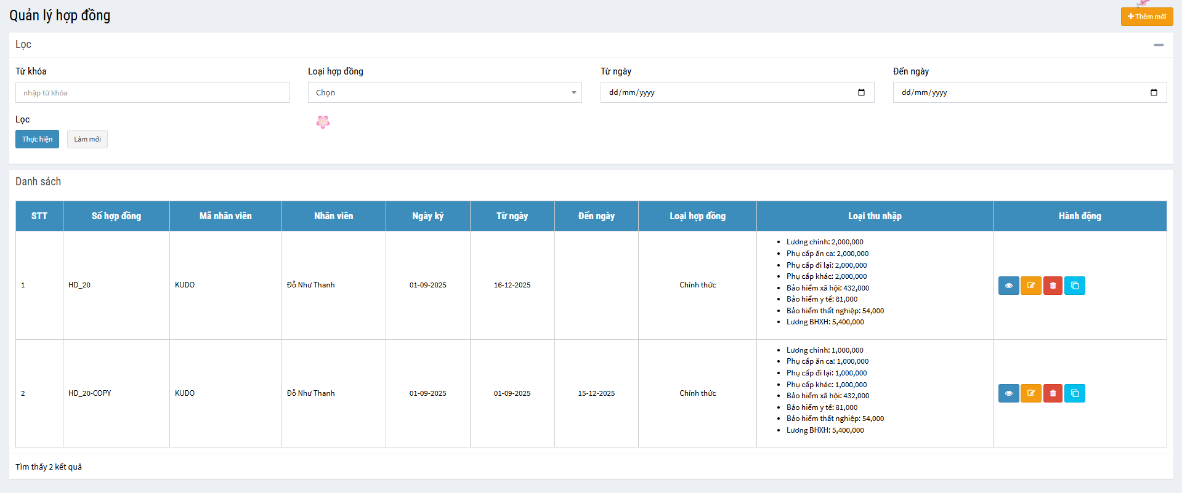Click the Thêm mới button
Screen dimensions: 1182x493
click(x=1146, y=17)
